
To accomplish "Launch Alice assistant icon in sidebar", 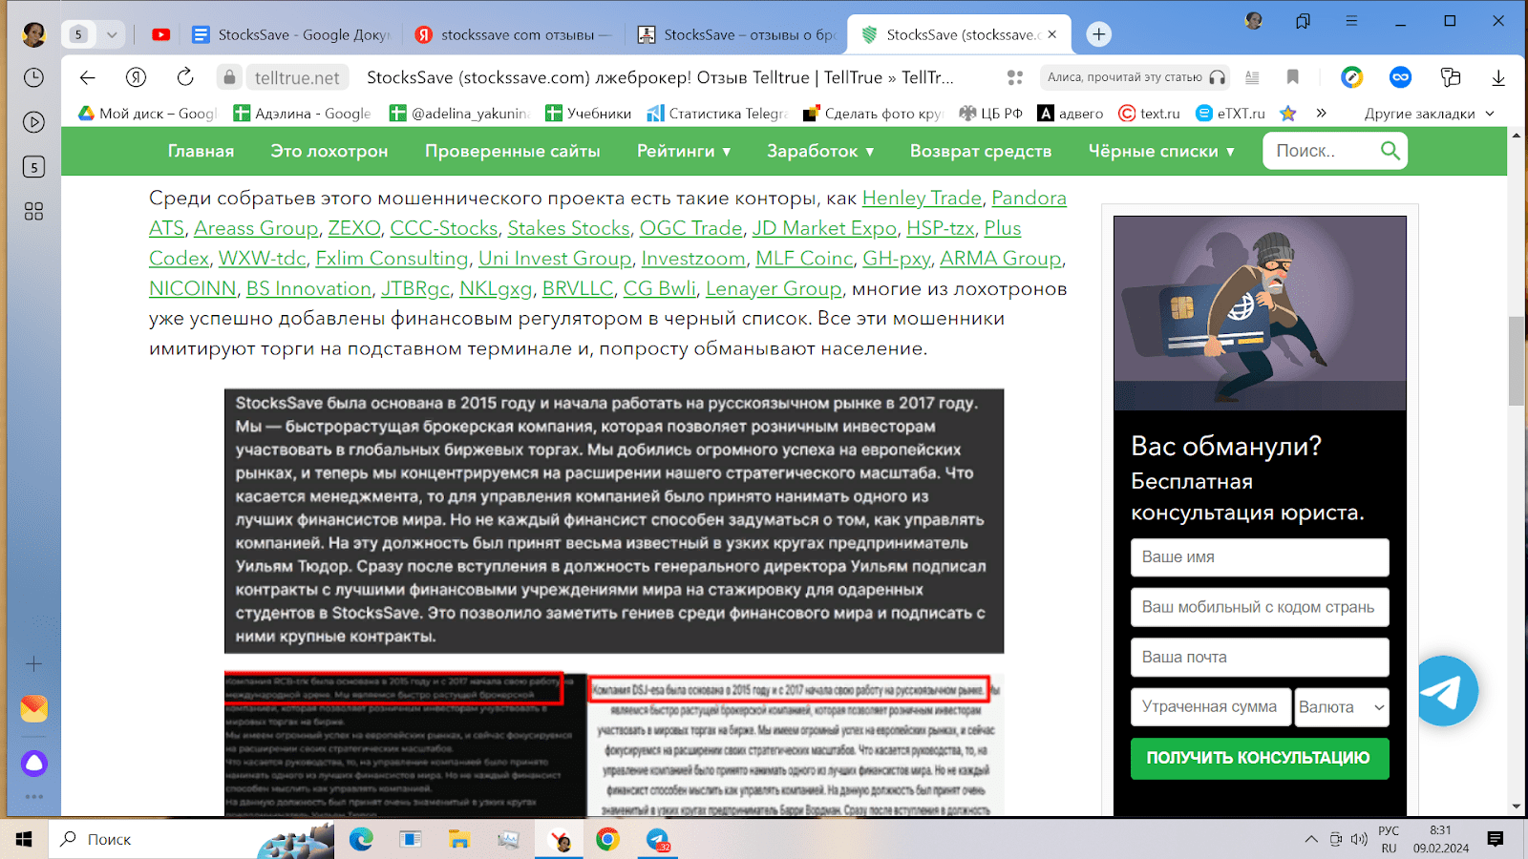I will click(33, 763).
